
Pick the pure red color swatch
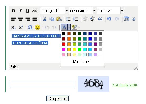(64, 44)
